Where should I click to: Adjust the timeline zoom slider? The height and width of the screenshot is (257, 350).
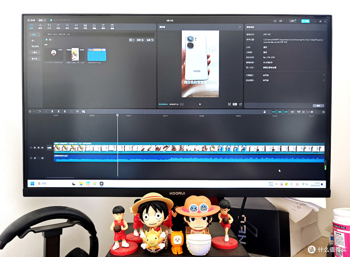(x=312, y=112)
